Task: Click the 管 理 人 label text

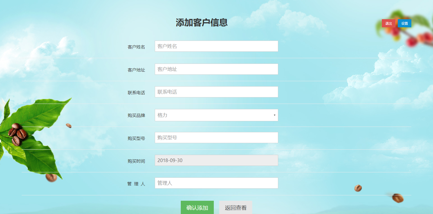Action: click(x=136, y=184)
